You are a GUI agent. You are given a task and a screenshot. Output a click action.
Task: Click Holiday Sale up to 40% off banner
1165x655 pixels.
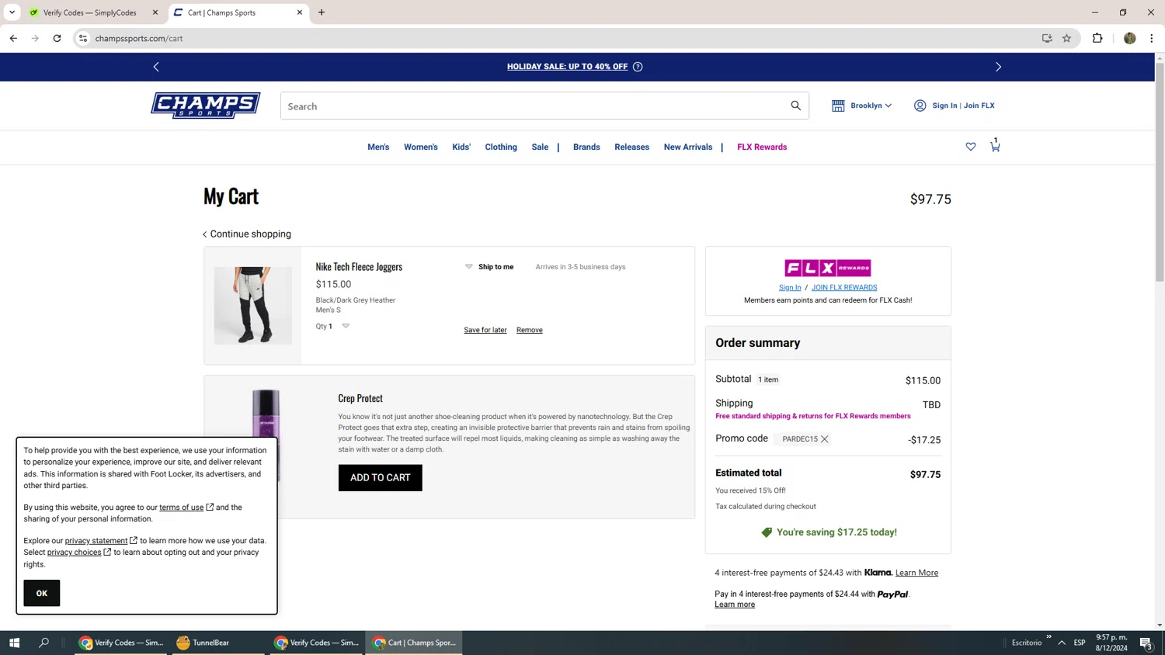[x=567, y=67]
